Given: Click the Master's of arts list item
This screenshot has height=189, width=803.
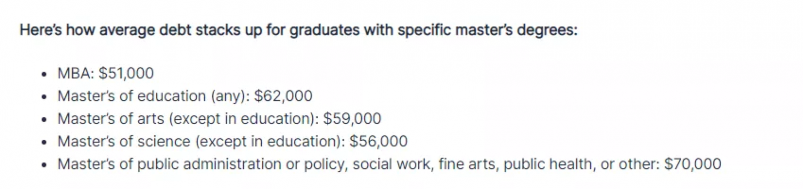Looking at the screenshot, I should click(x=219, y=119).
